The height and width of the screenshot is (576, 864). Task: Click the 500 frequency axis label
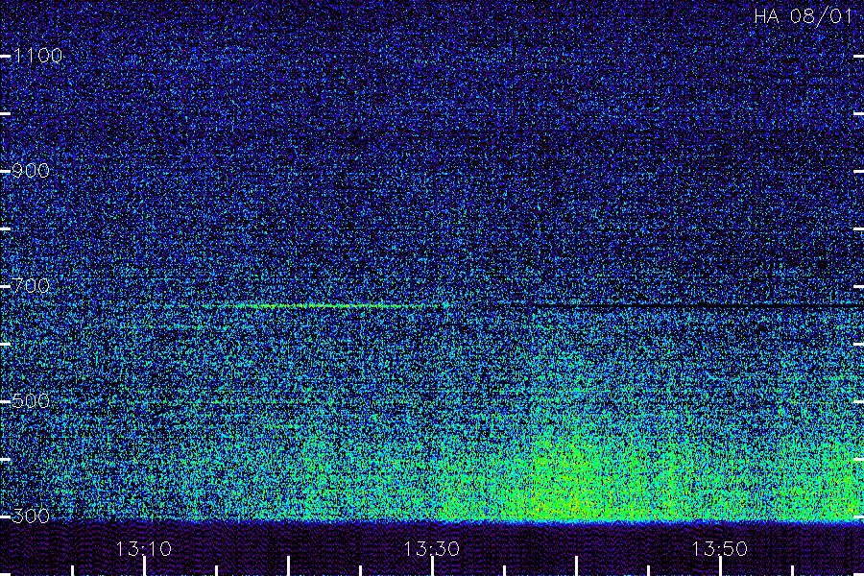(31, 400)
